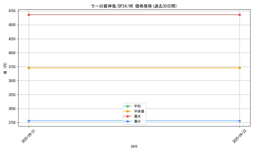Click the y-axis tick label 4000
Image resolution: width=254 pixels, height=152 pixels.
pos(12,53)
